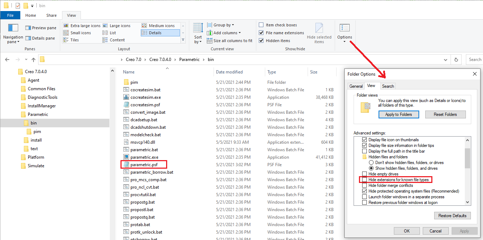
Task: Click the Apply to Folders button
Action: [x=399, y=114]
